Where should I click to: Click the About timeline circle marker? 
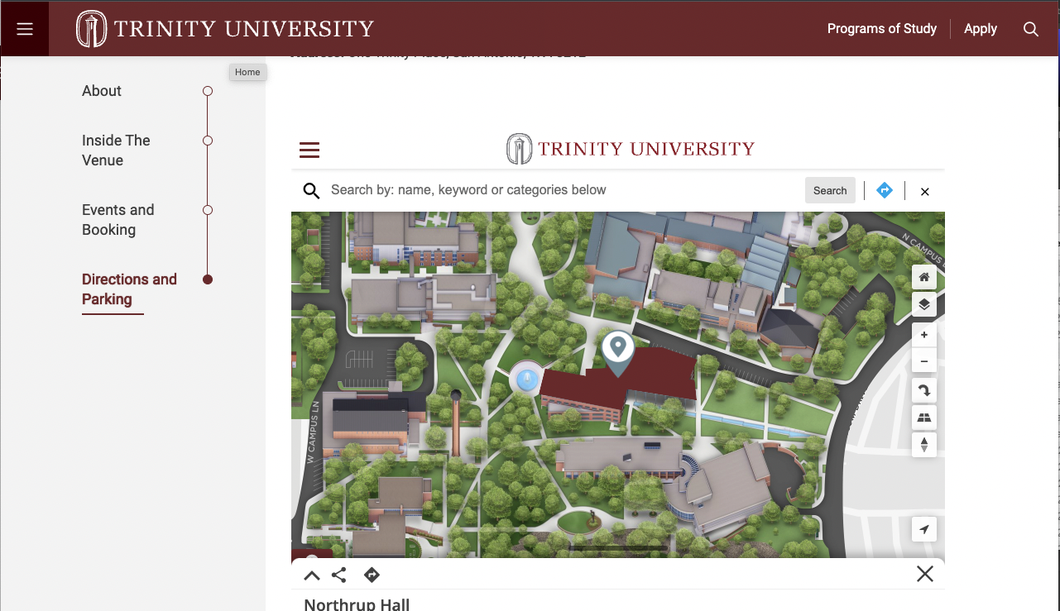click(208, 91)
